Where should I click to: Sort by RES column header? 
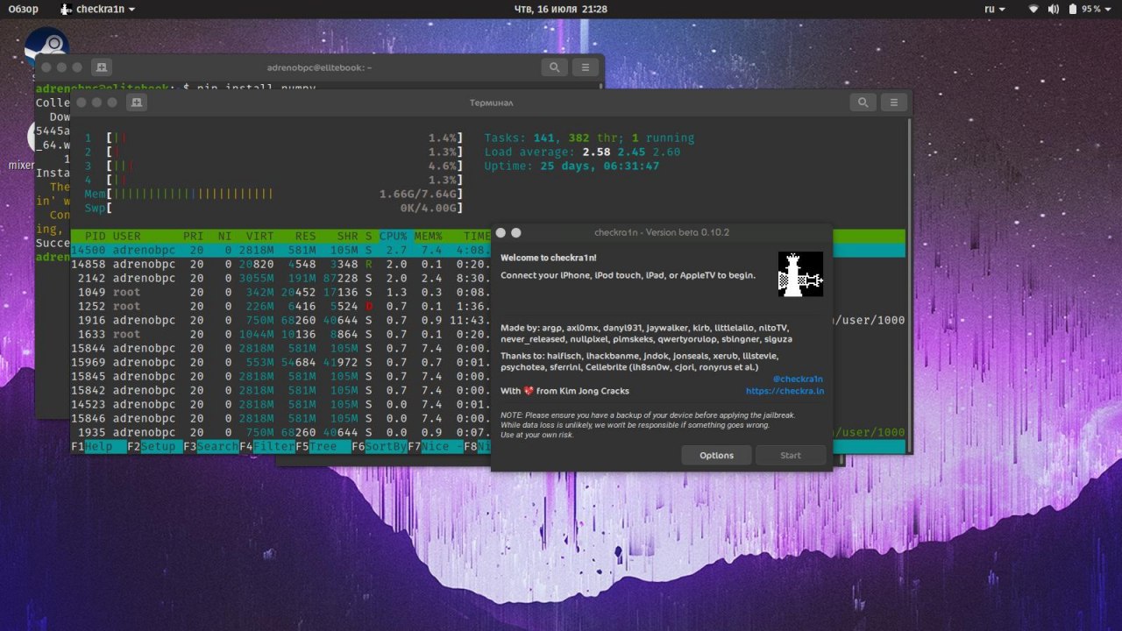pos(305,237)
